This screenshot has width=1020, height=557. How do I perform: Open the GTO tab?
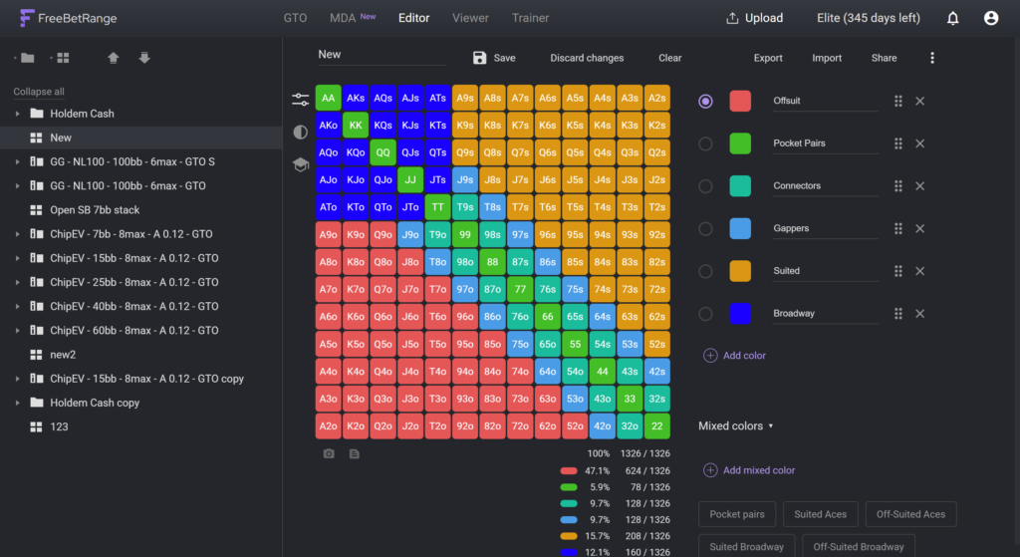pyautogui.click(x=295, y=18)
